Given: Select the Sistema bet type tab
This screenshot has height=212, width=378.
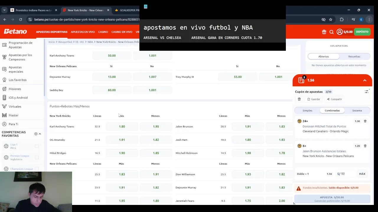Looking at the screenshot, I should click(x=357, y=110).
